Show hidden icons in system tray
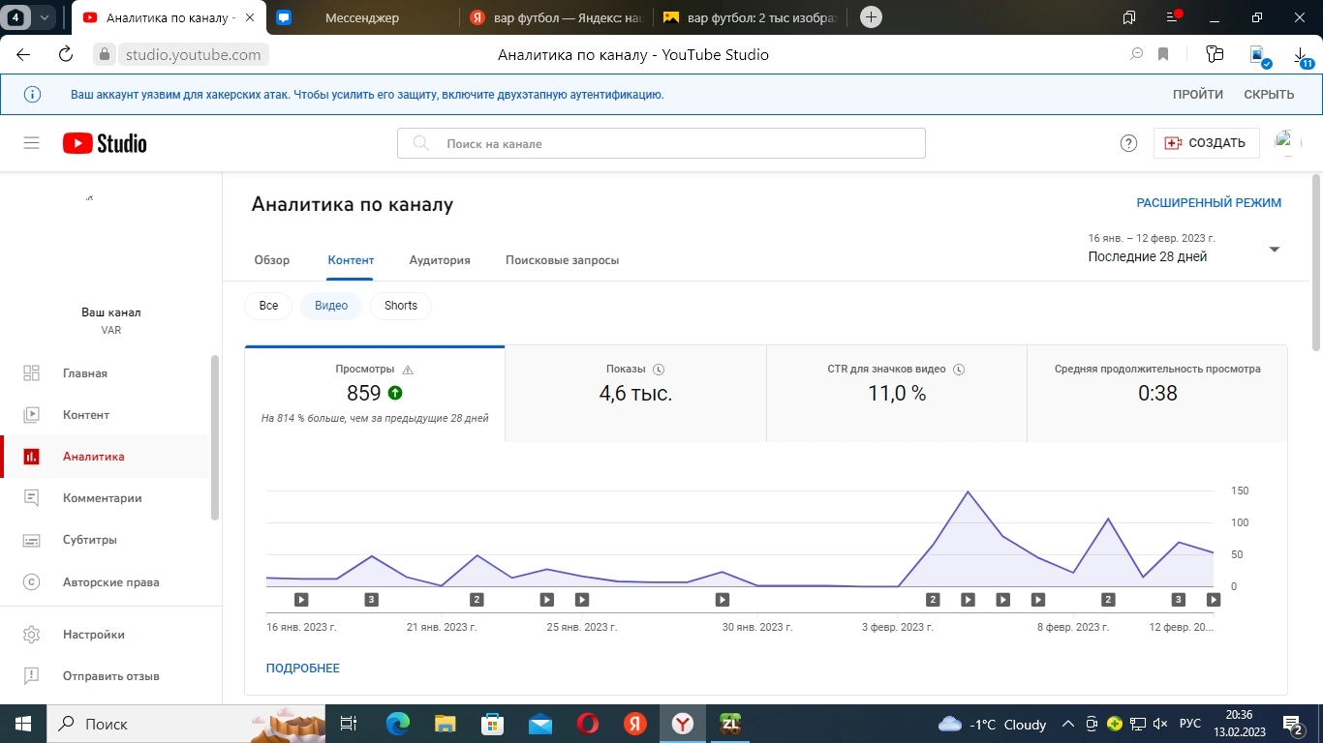The image size is (1323, 743). tap(1068, 724)
